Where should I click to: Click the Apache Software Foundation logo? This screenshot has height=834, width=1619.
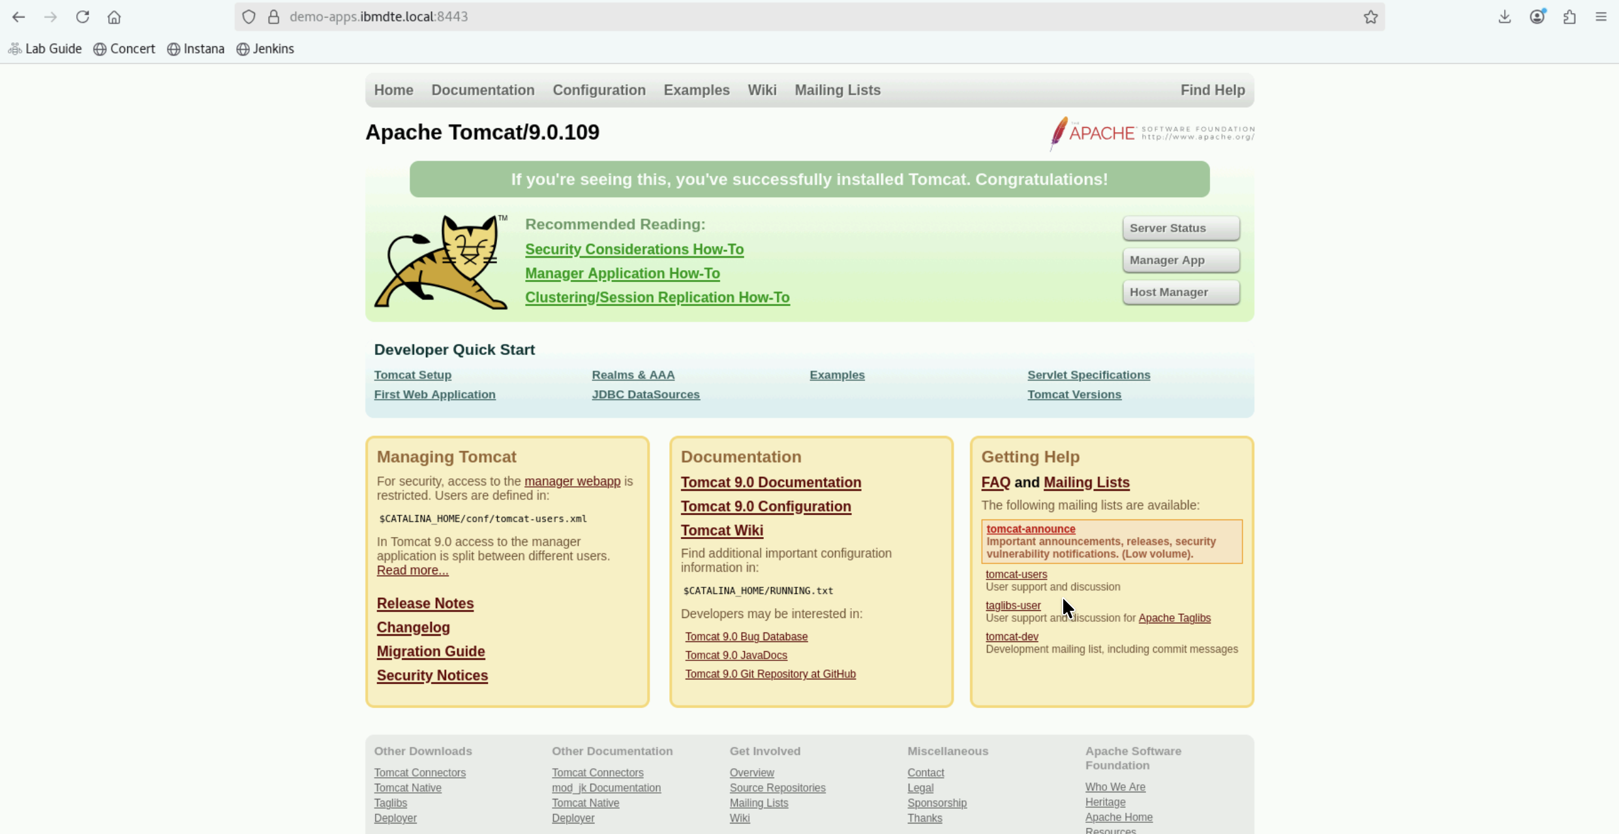coord(1151,133)
